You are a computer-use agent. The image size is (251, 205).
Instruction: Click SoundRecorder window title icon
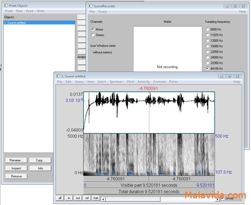pos(90,6)
